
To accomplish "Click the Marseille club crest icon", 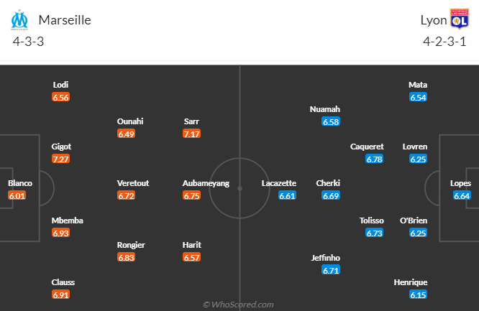I will point(21,19).
